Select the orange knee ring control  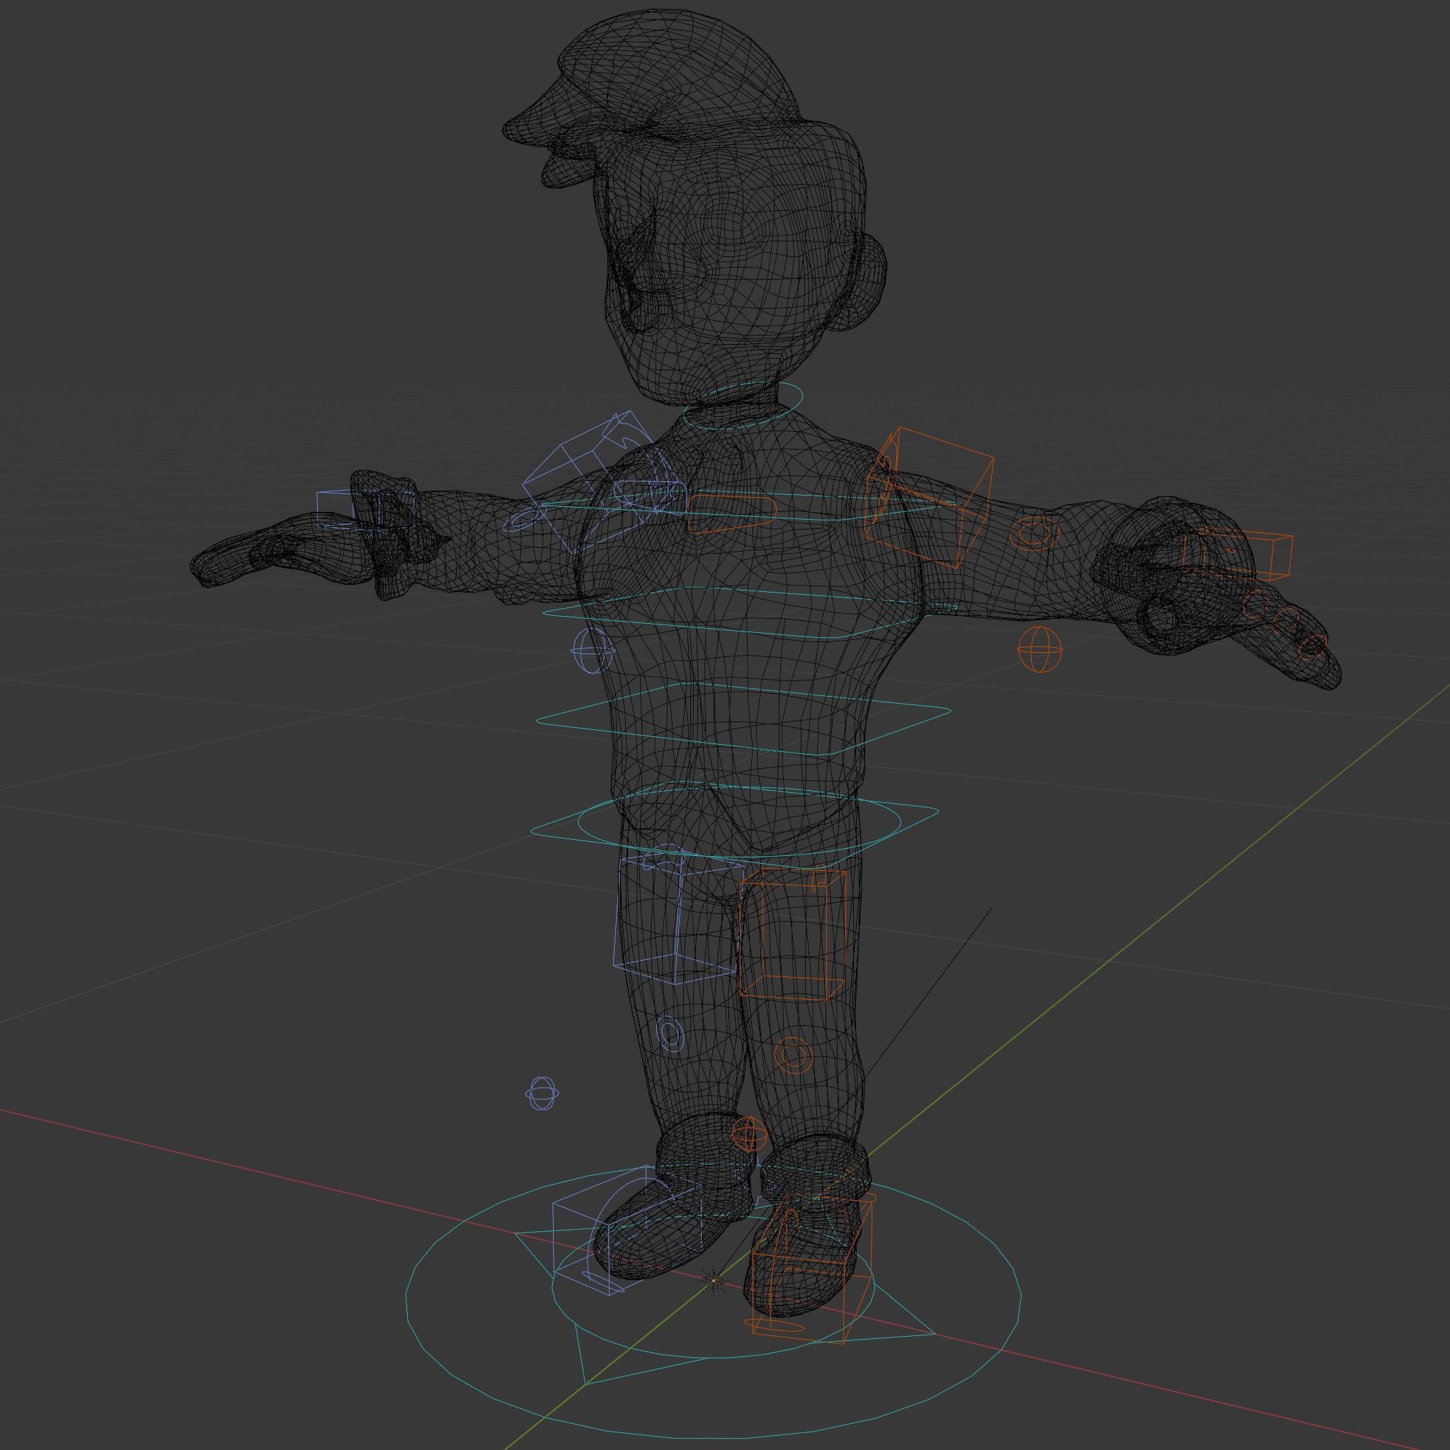click(x=793, y=1055)
